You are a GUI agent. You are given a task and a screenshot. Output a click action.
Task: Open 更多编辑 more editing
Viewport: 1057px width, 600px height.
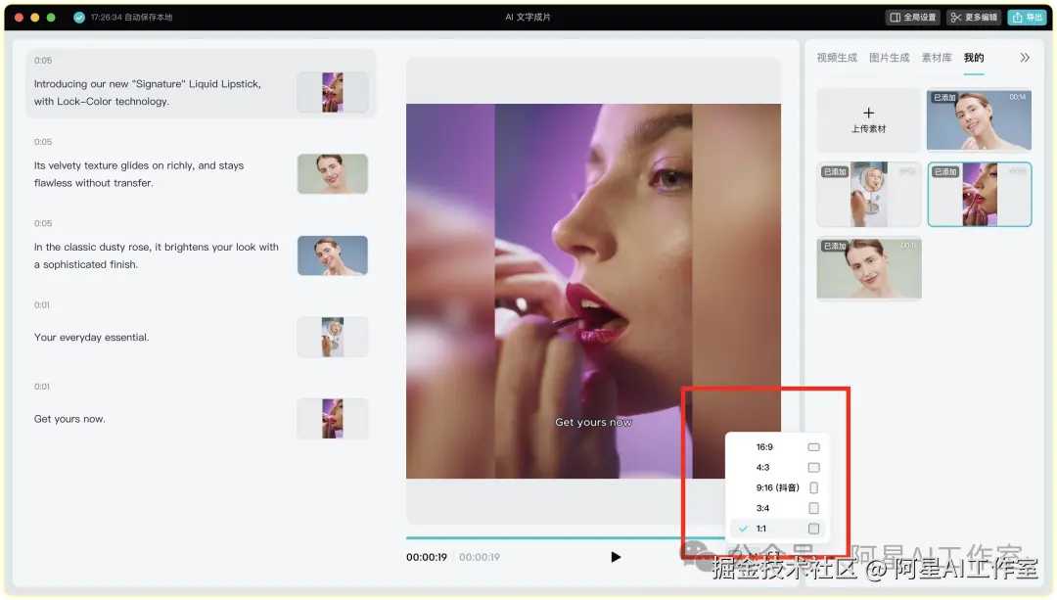(974, 18)
